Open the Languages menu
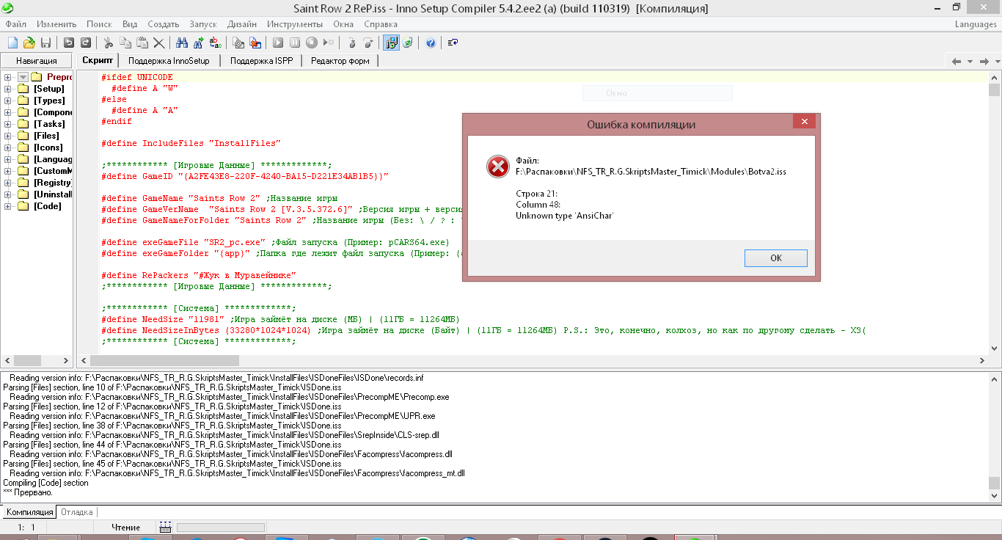Viewport: 1002px width, 540px height. coord(976,24)
